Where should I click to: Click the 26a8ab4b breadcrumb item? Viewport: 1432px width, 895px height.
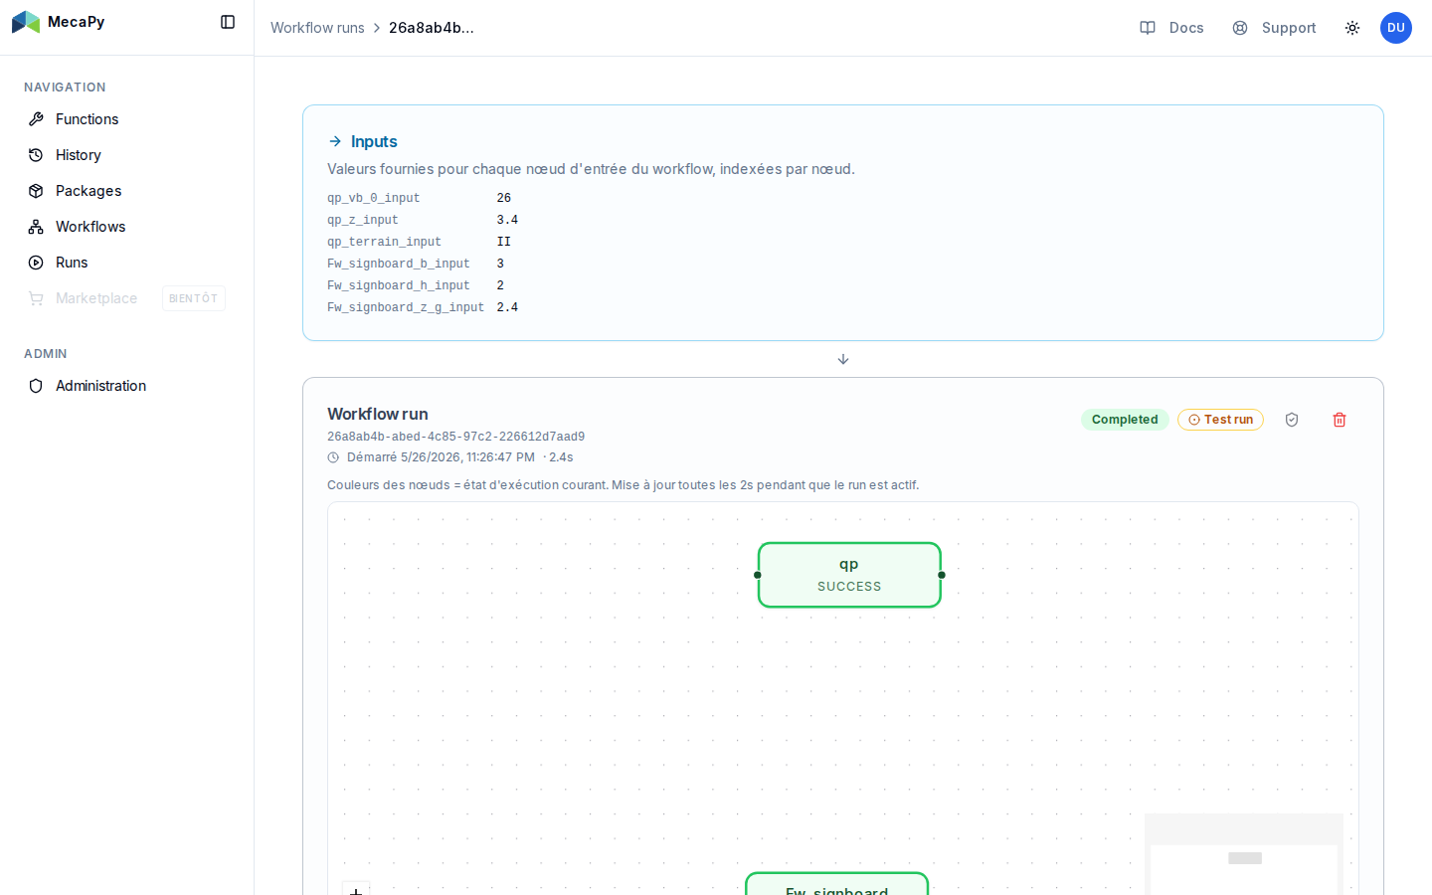coord(432,28)
